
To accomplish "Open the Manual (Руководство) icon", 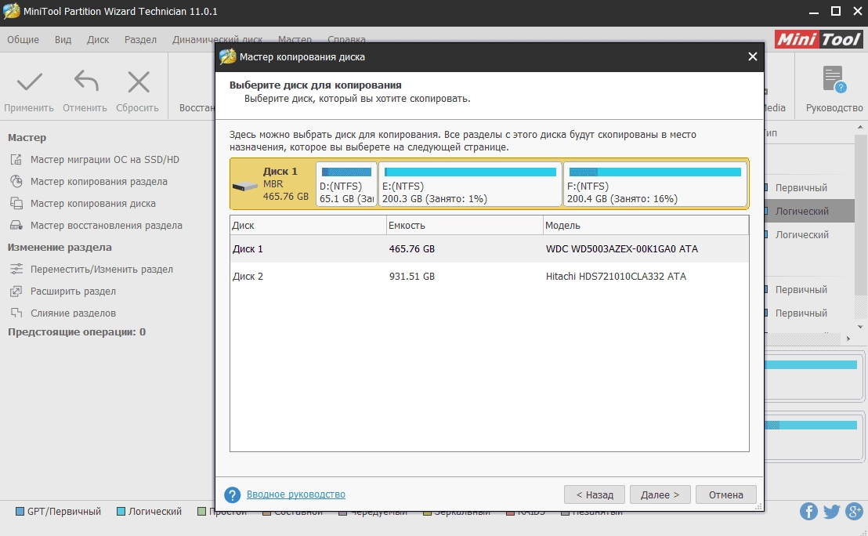I will click(834, 79).
